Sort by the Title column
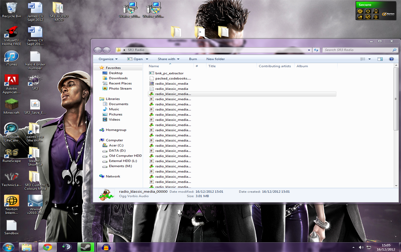 [x=232, y=66]
